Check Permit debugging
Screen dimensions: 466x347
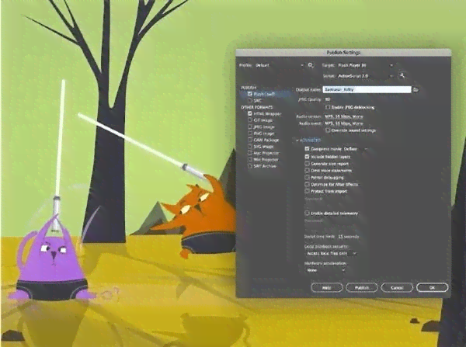click(x=307, y=177)
